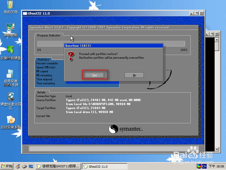Confirm partition restore with Yes button

click(94, 75)
